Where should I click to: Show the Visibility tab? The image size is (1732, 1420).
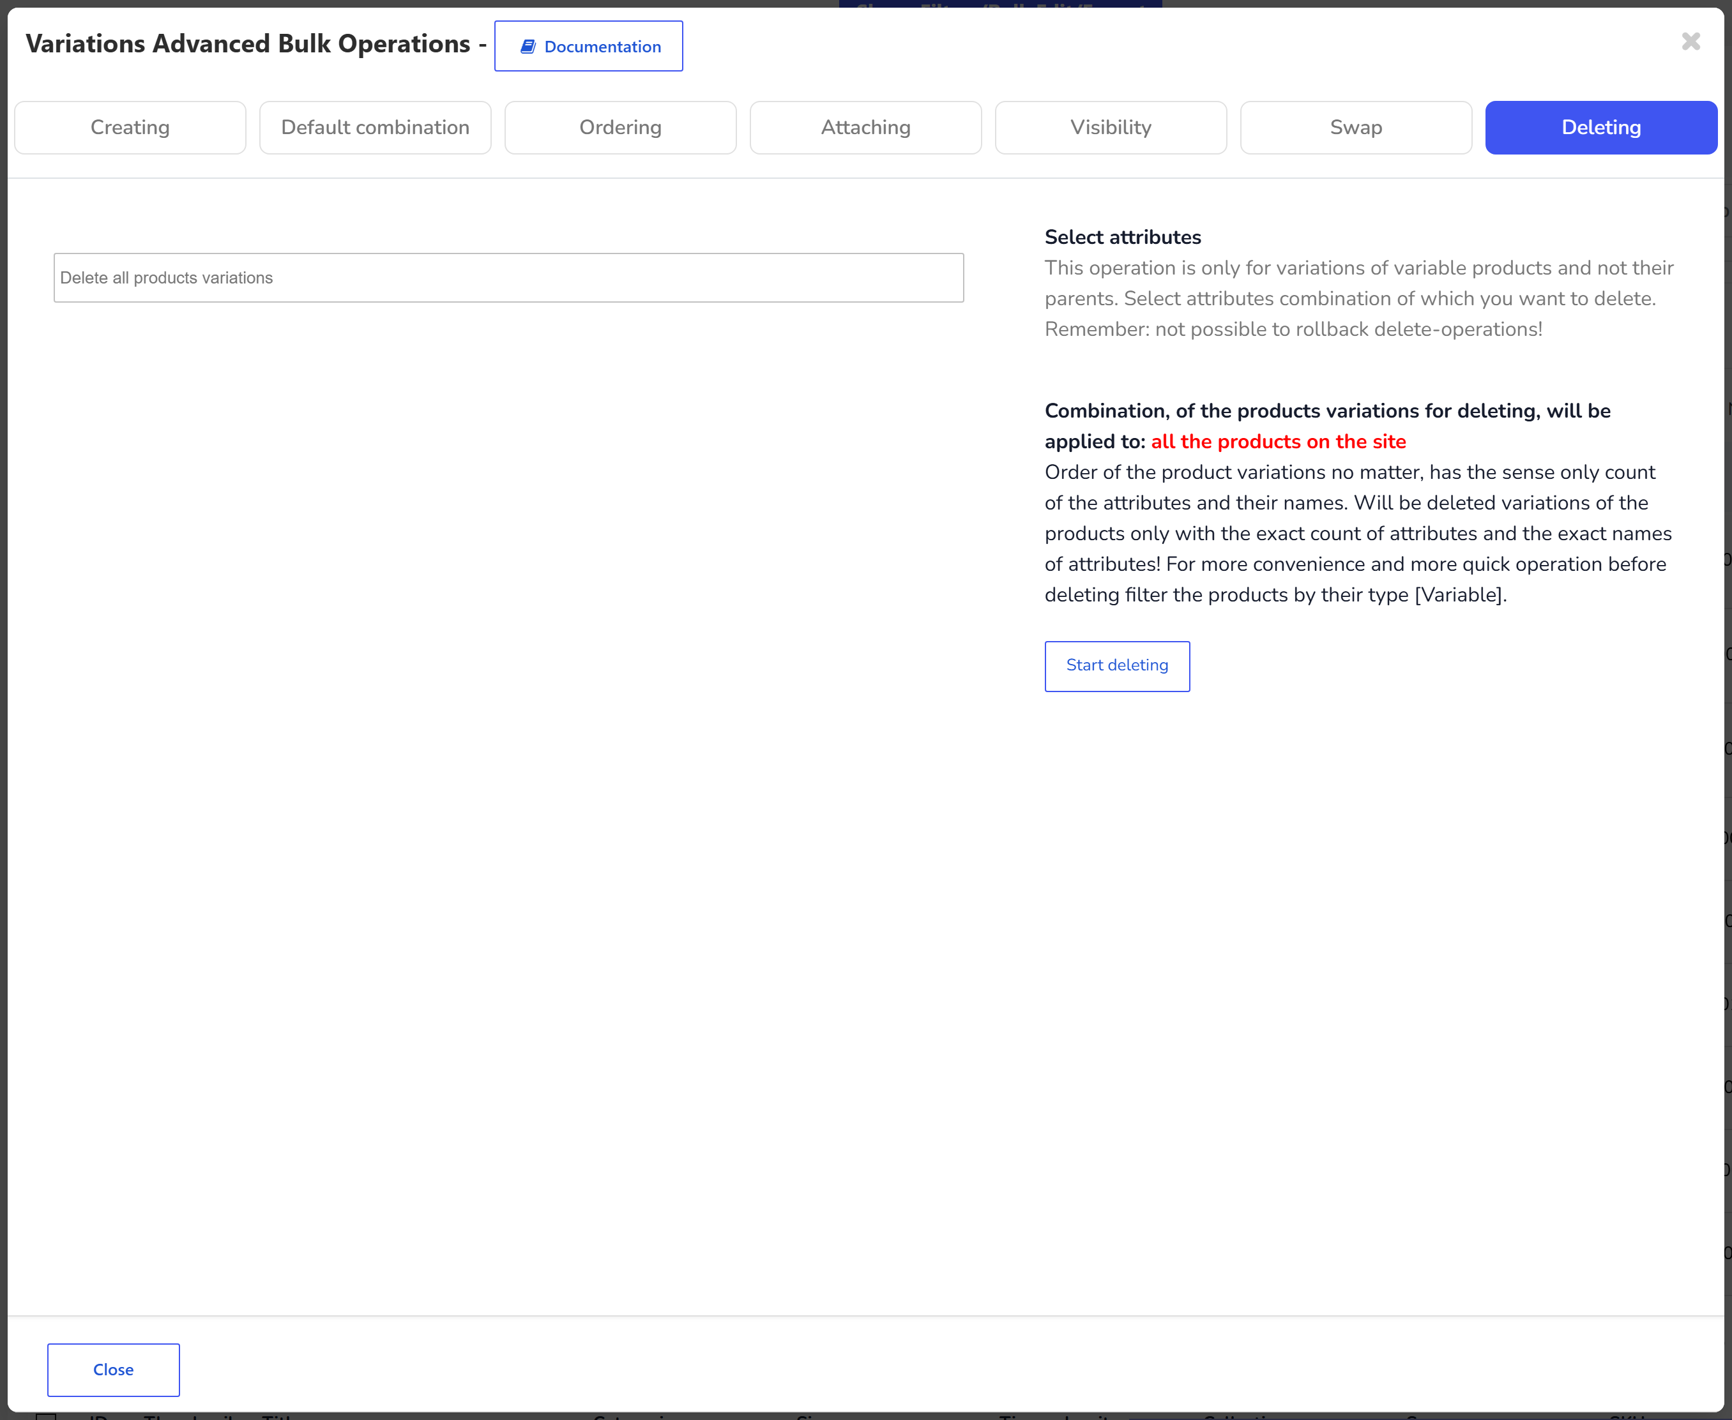point(1111,128)
